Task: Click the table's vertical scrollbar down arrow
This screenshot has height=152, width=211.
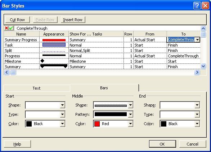Action: pos(203,66)
